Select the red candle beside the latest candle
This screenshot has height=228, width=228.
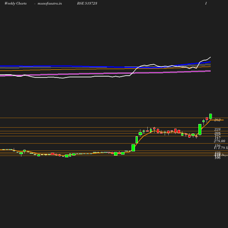coord(207,119)
